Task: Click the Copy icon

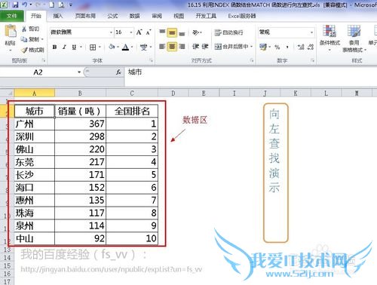Action: pos(24,39)
